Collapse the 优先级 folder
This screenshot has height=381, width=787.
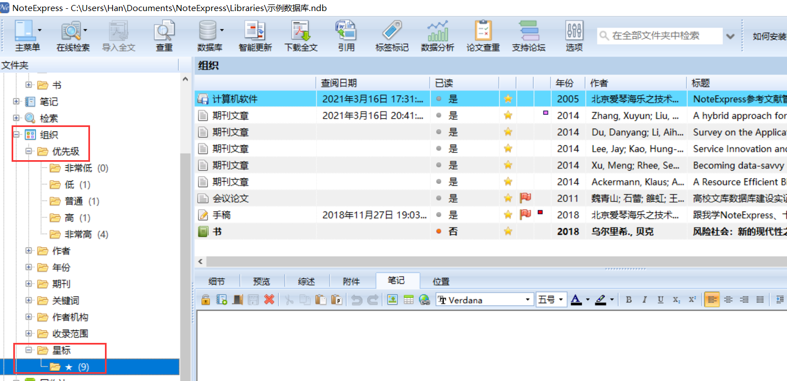tap(29, 151)
